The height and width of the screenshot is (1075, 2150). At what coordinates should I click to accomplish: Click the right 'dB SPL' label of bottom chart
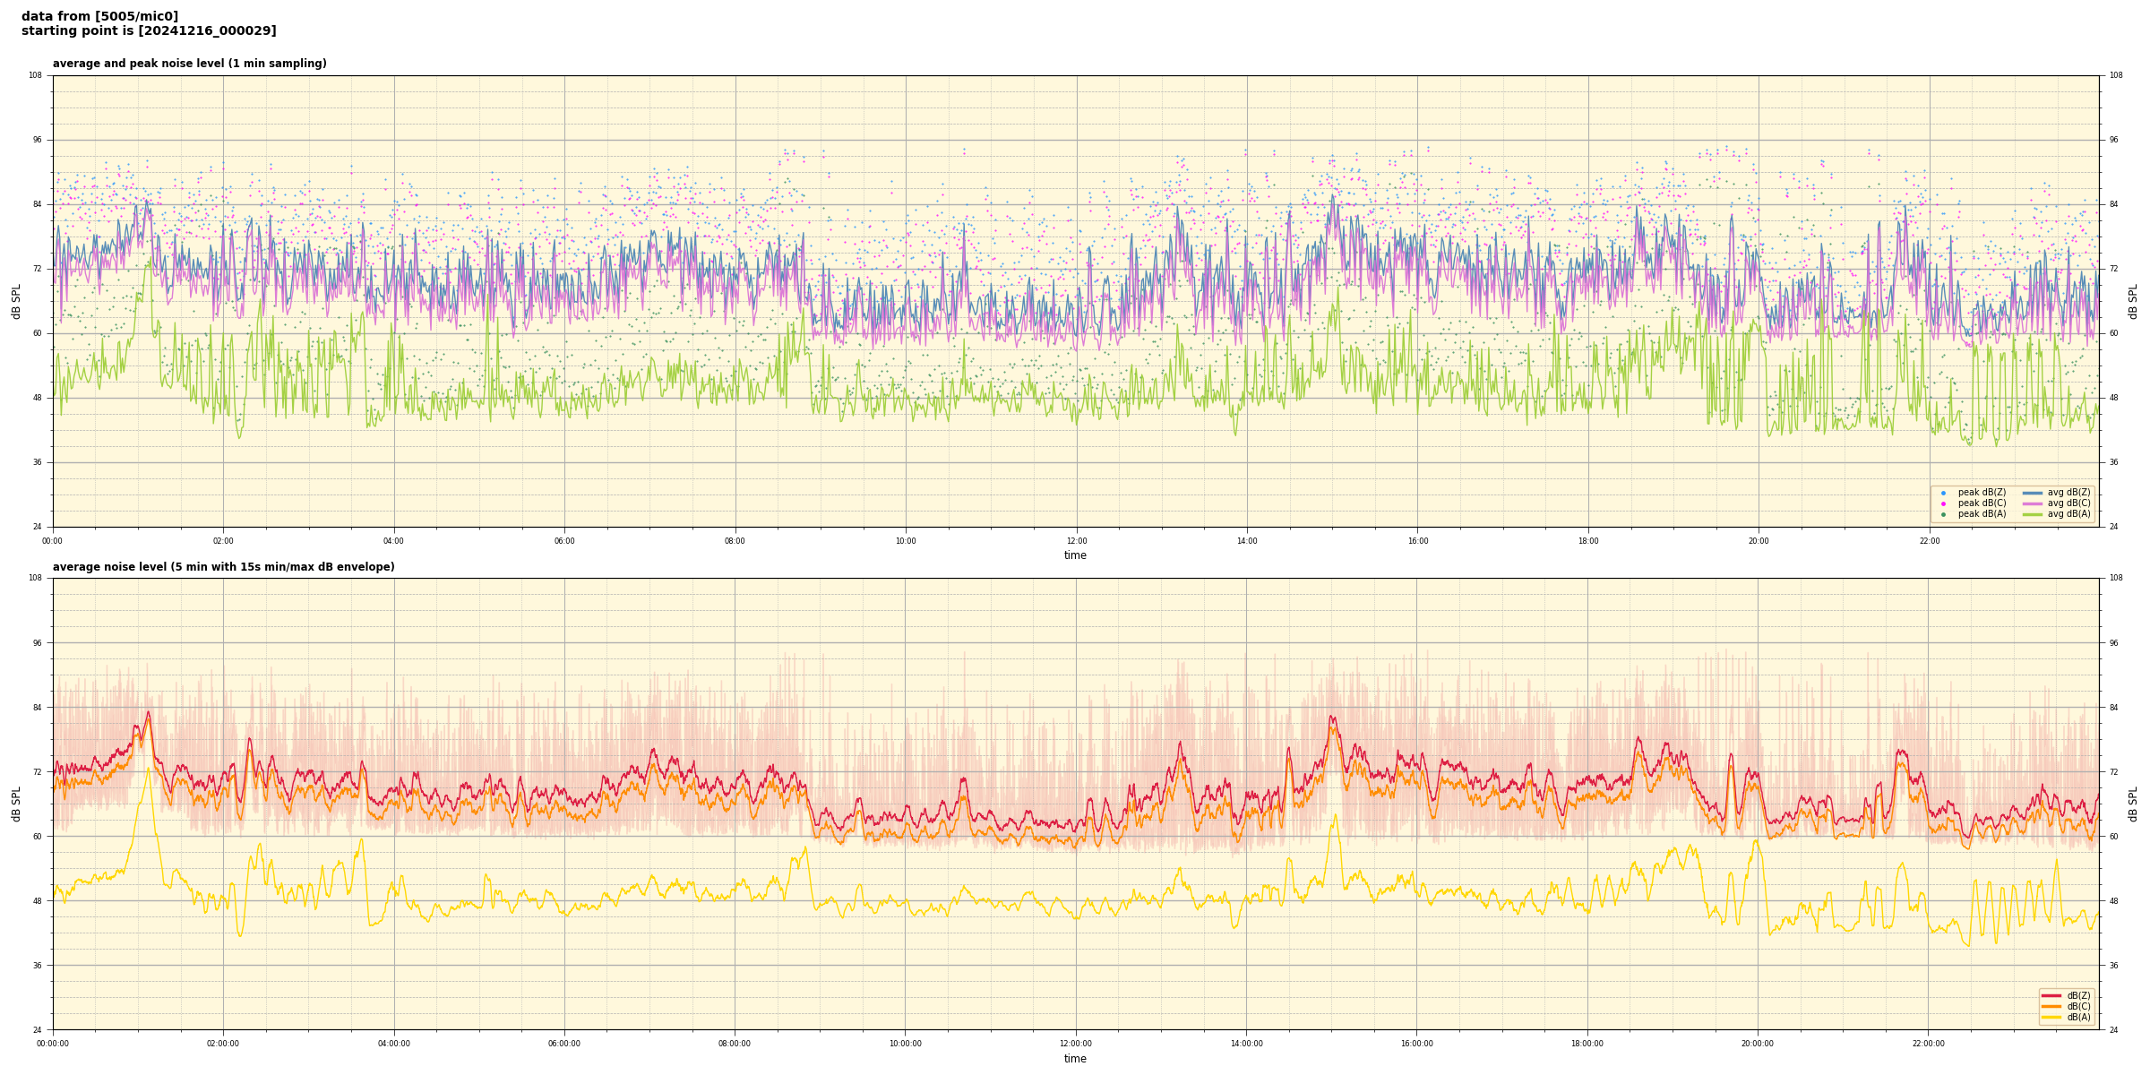(x=2133, y=804)
